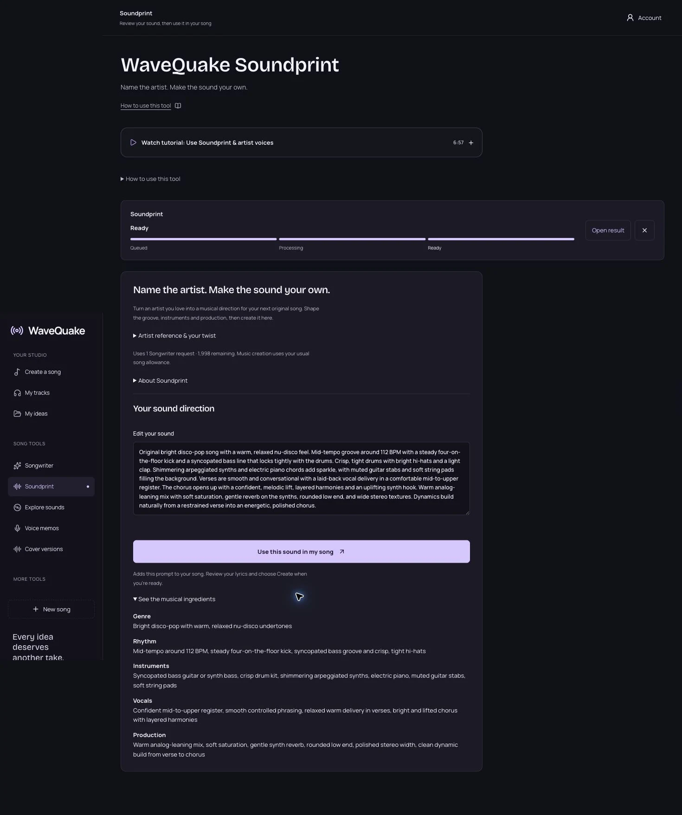Open Voice memos microphone icon

point(17,528)
